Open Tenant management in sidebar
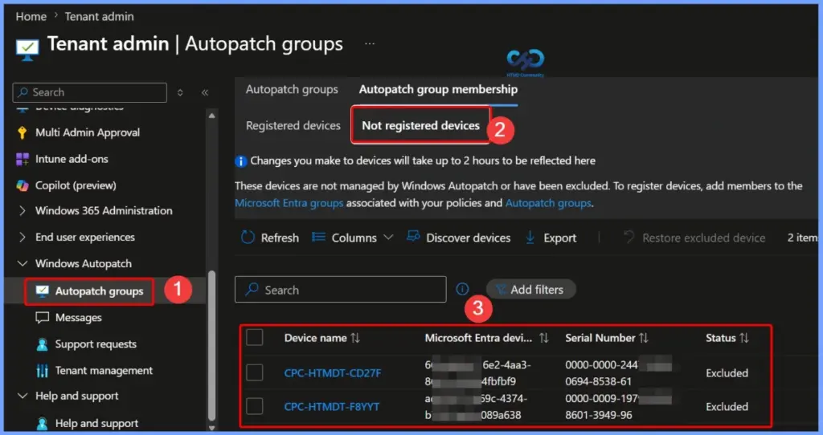Screen dimensions: 823x435 click(x=104, y=371)
